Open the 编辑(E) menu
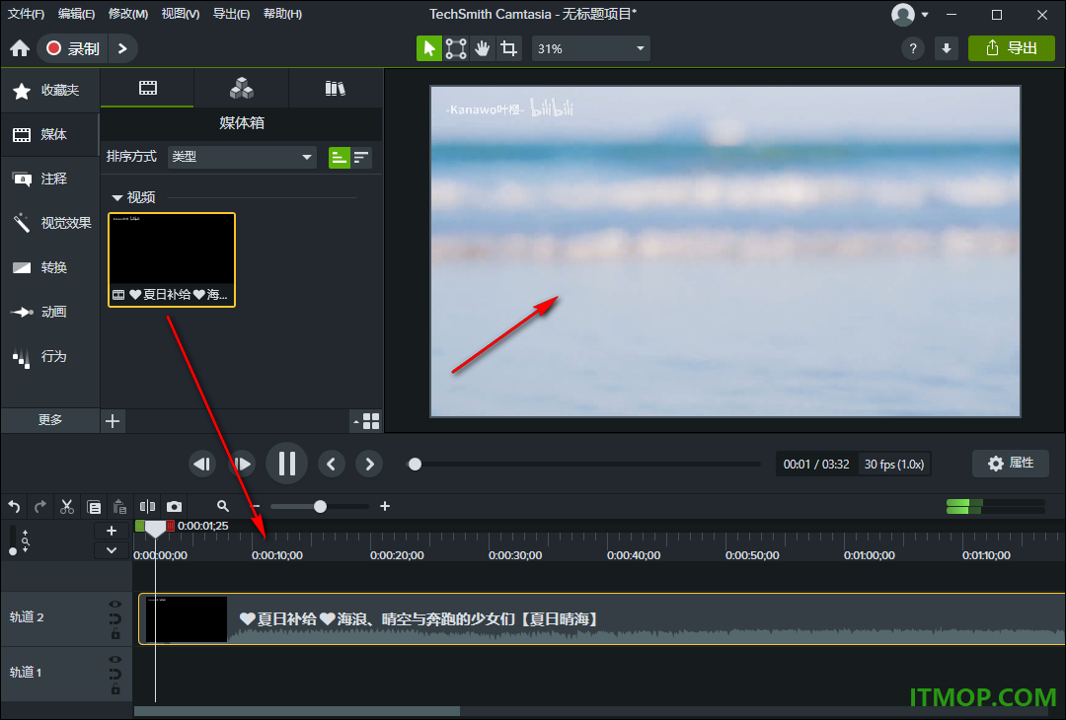The width and height of the screenshot is (1066, 720). tap(76, 14)
